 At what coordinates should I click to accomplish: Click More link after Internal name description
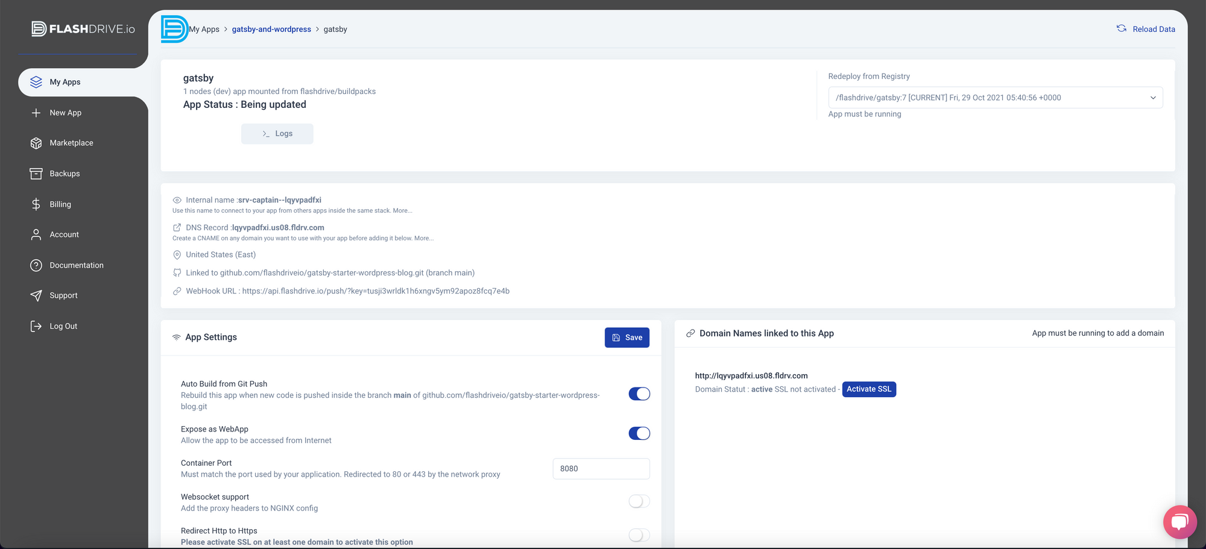tap(402, 211)
